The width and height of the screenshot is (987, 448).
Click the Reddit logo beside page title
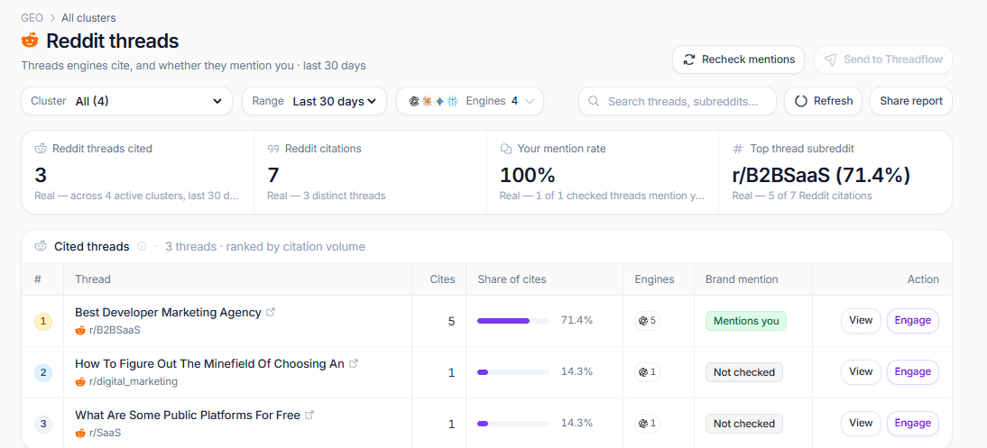coord(30,41)
